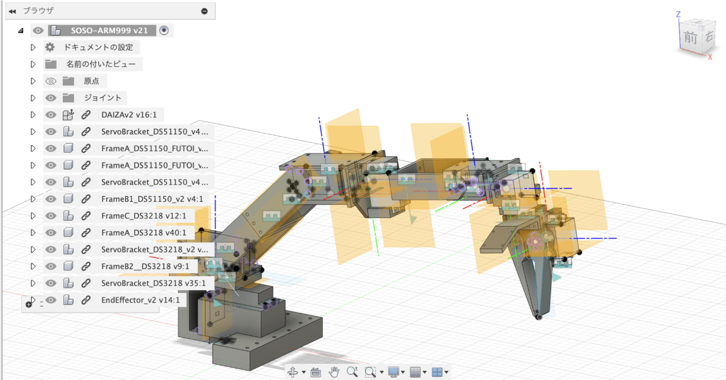726x380 pixels.
Task: Activate SOSO-ARM999 v21 component radio button
Action: click(164, 30)
